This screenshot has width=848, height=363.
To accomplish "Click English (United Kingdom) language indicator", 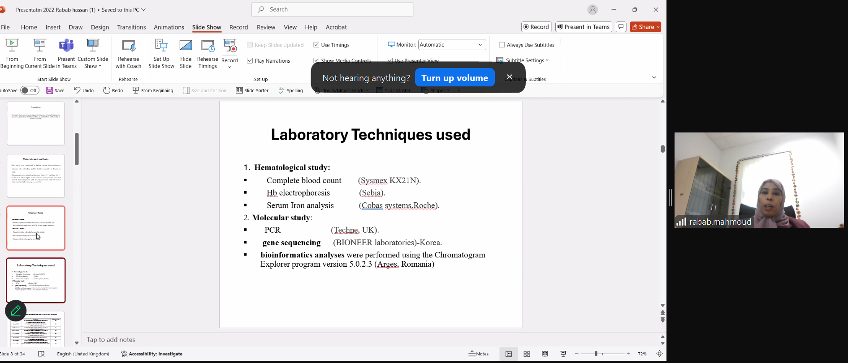I will click(83, 354).
